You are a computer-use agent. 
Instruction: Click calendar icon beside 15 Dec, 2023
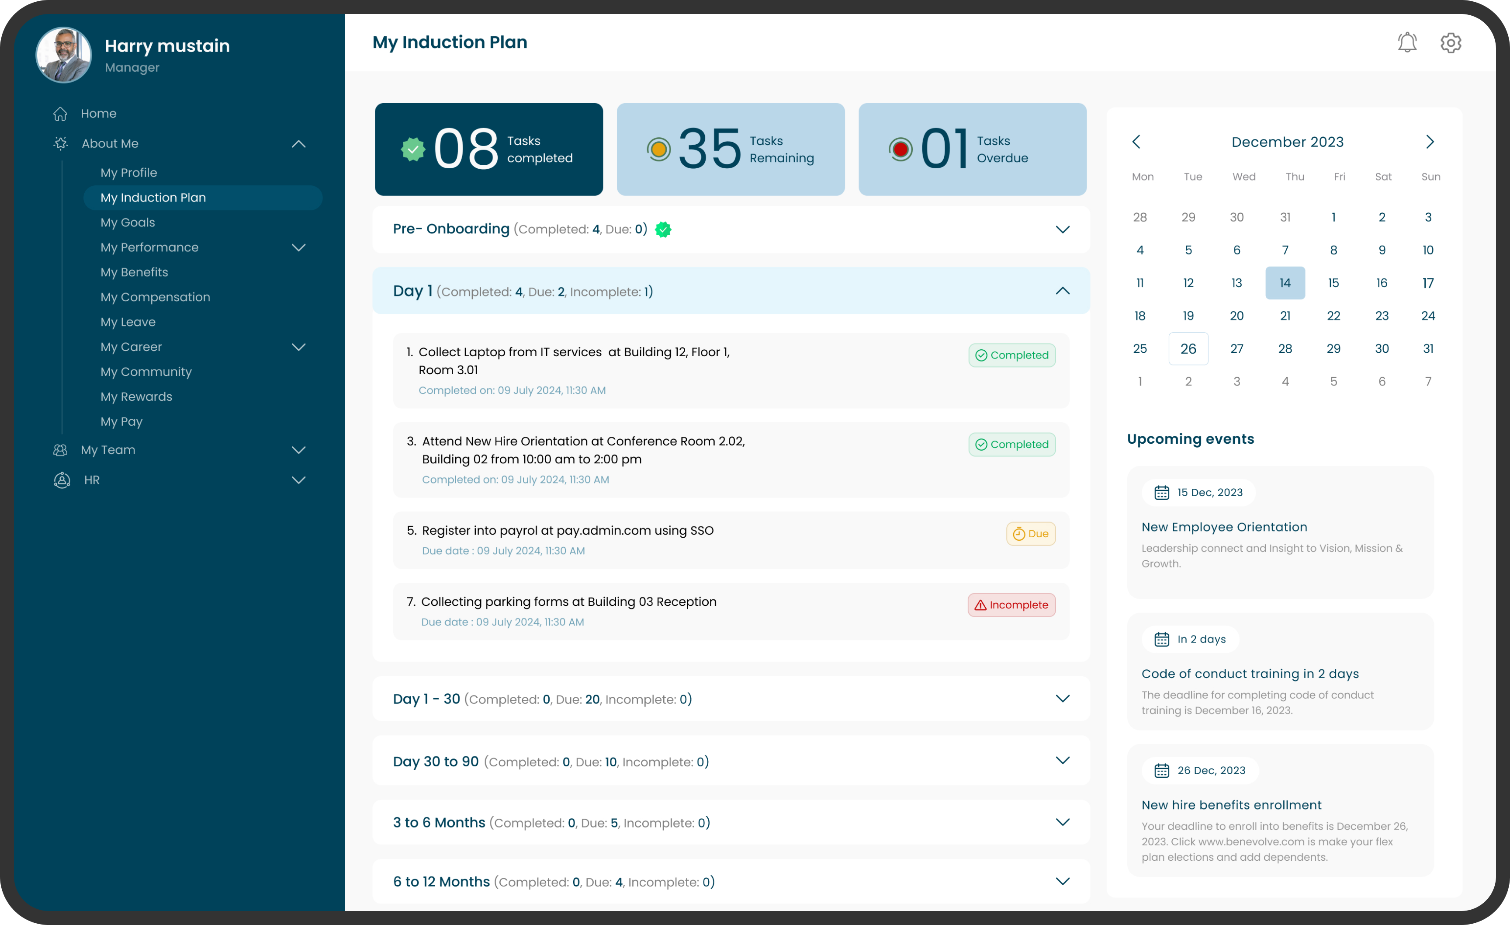tap(1161, 492)
